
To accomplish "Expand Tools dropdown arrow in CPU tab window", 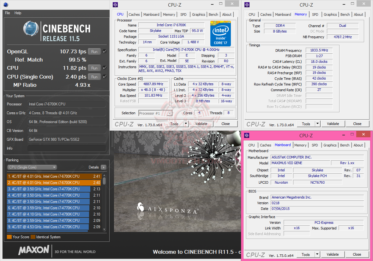I will 186,124.
